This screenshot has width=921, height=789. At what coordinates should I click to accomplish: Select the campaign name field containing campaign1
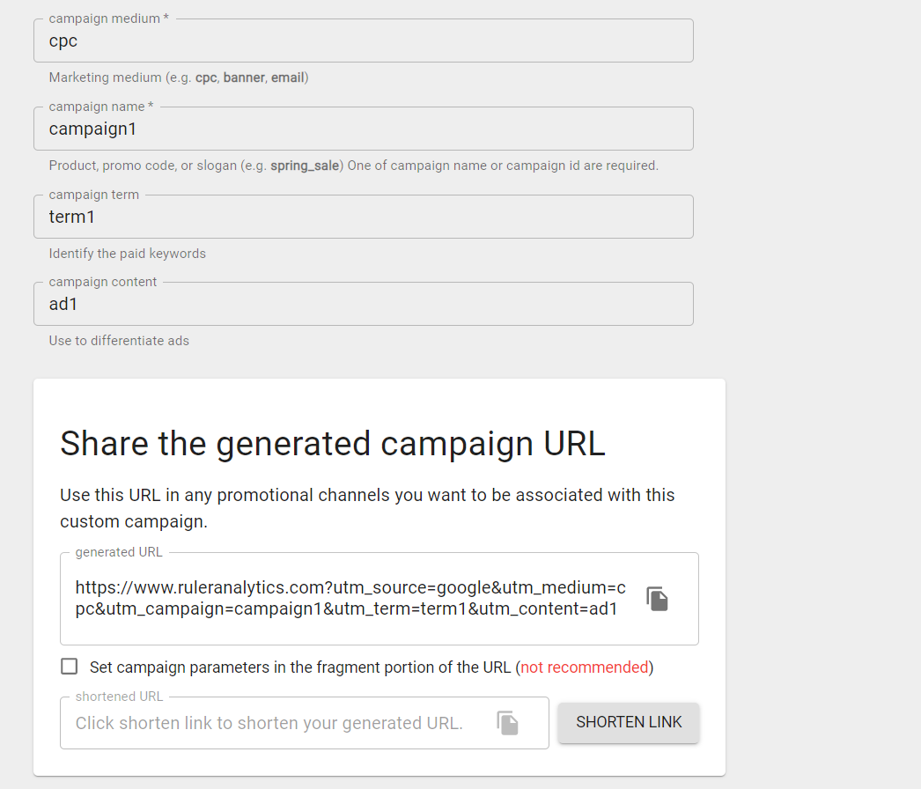click(x=363, y=129)
